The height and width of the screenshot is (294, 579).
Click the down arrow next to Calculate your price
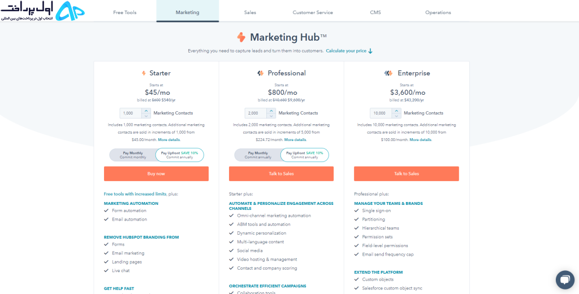[x=370, y=51]
